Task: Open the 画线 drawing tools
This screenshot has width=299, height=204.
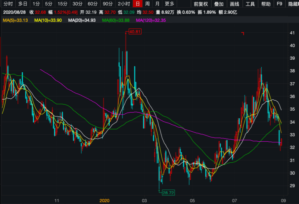Action: (x=234, y=4)
